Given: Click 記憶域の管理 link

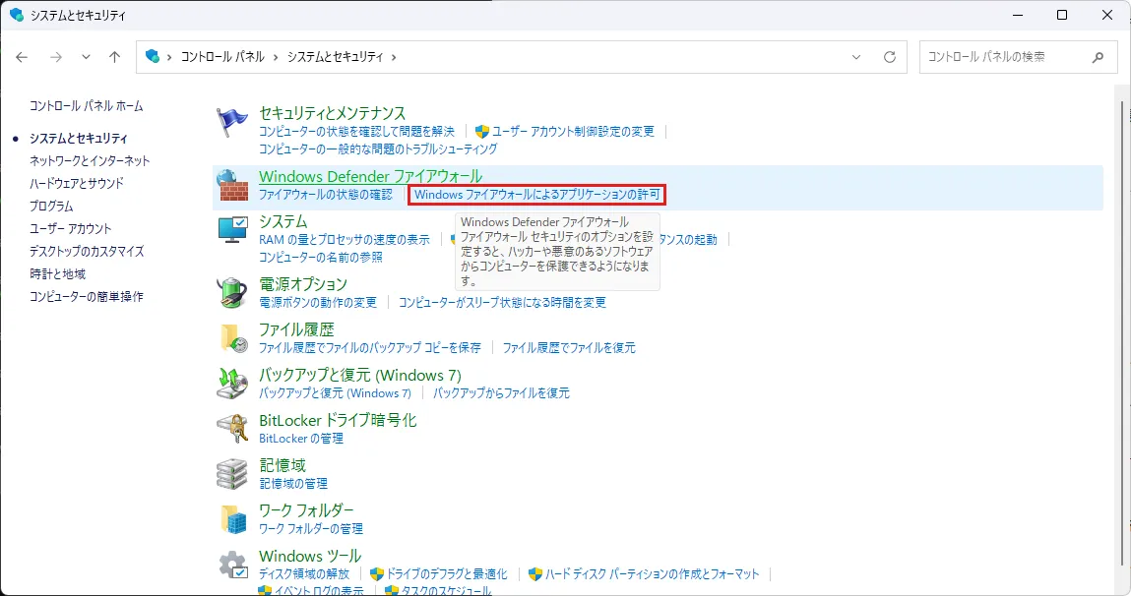Looking at the screenshot, I should [293, 484].
